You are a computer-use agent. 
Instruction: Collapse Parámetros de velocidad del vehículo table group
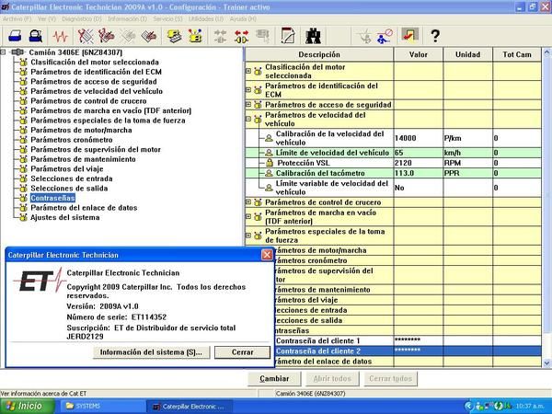click(248, 119)
